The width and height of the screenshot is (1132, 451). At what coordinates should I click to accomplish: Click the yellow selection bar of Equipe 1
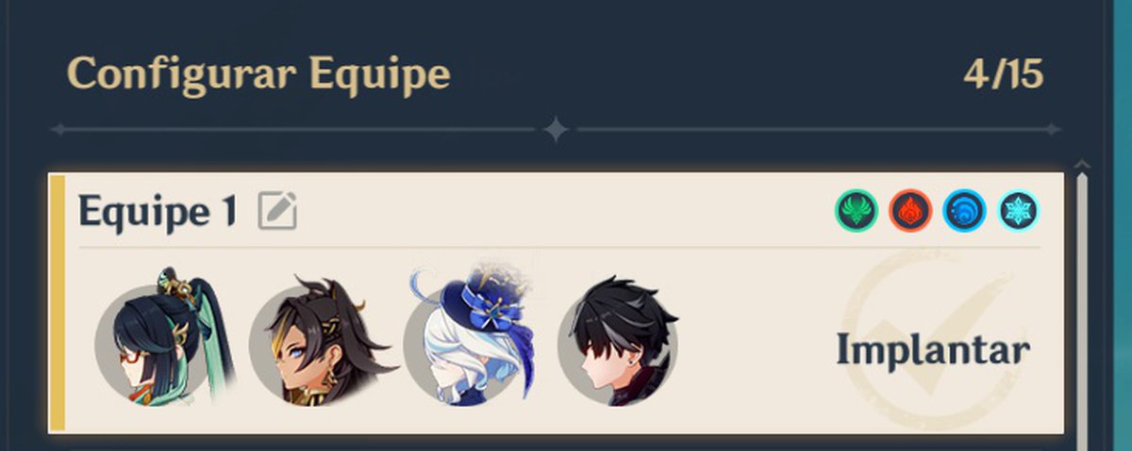[x=57, y=302]
